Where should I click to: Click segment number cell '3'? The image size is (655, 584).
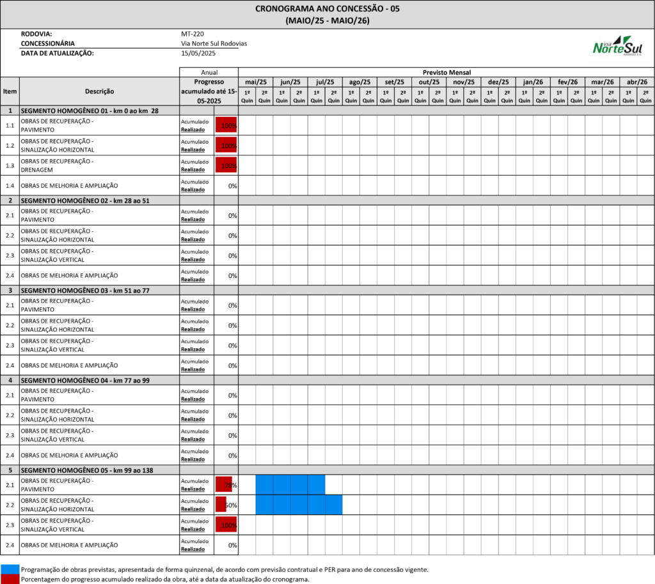click(10, 290)
